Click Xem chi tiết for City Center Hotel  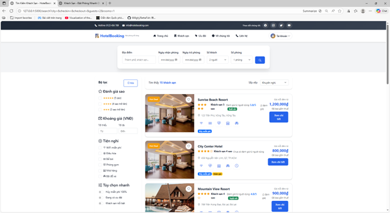click(x=278, y=162)
